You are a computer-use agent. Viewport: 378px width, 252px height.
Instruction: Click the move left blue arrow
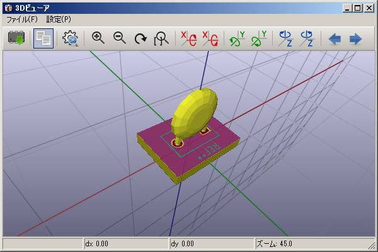335,39
